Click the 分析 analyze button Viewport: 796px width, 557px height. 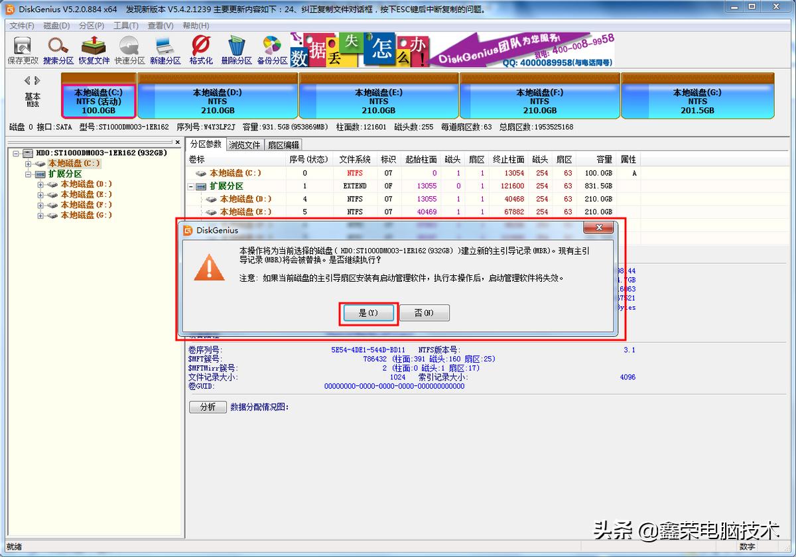(208, 406)
